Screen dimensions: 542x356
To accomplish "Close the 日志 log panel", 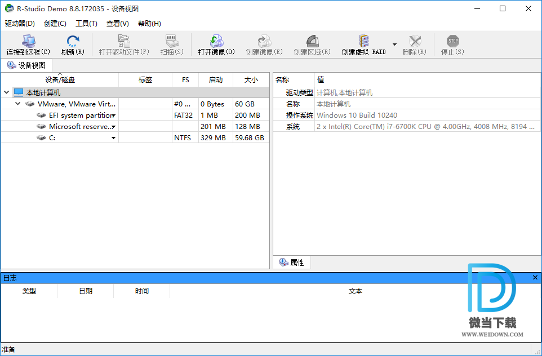I will coord(535,278).
